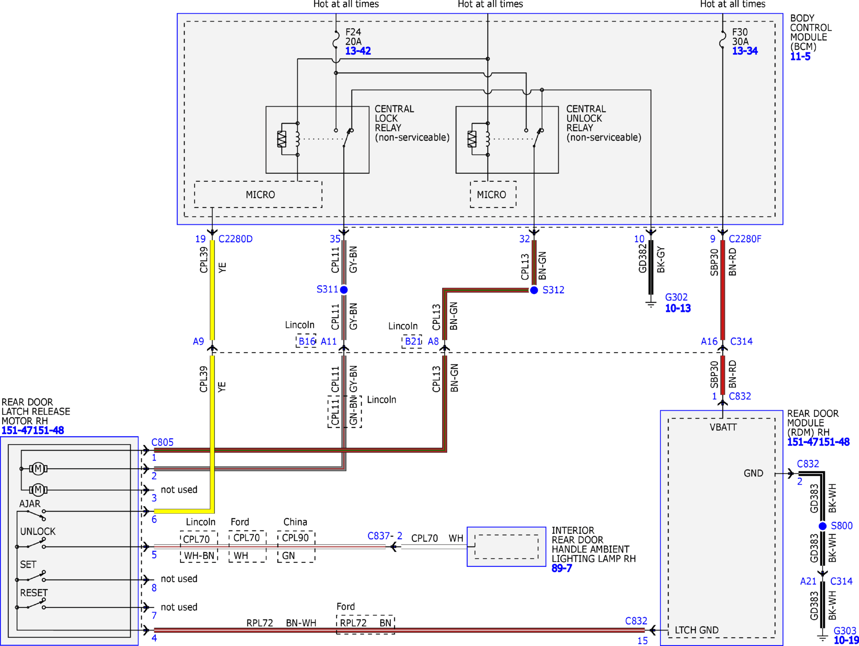The image size is (859, 646).
Task: Click the RESET switch symbol
Action: [x=36, y=604]
